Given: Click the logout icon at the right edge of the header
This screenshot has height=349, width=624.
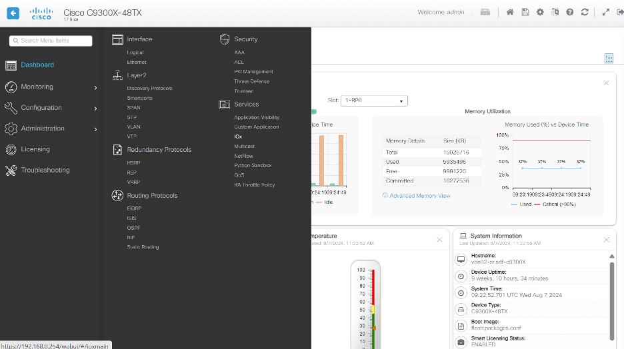Looking at the screenshot, I should coord(620,13).
